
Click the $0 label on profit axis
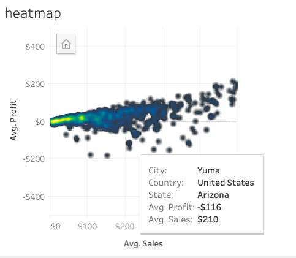click(x=40, y=122)
